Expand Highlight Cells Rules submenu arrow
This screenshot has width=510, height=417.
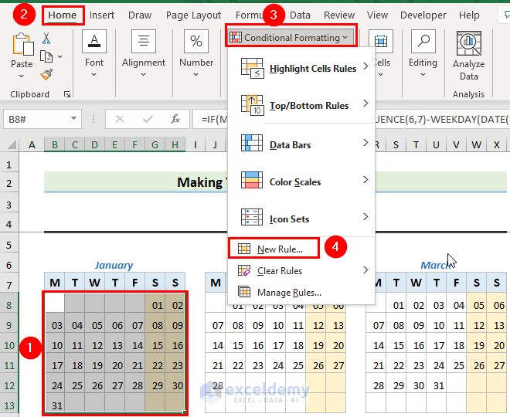point(366,66)
